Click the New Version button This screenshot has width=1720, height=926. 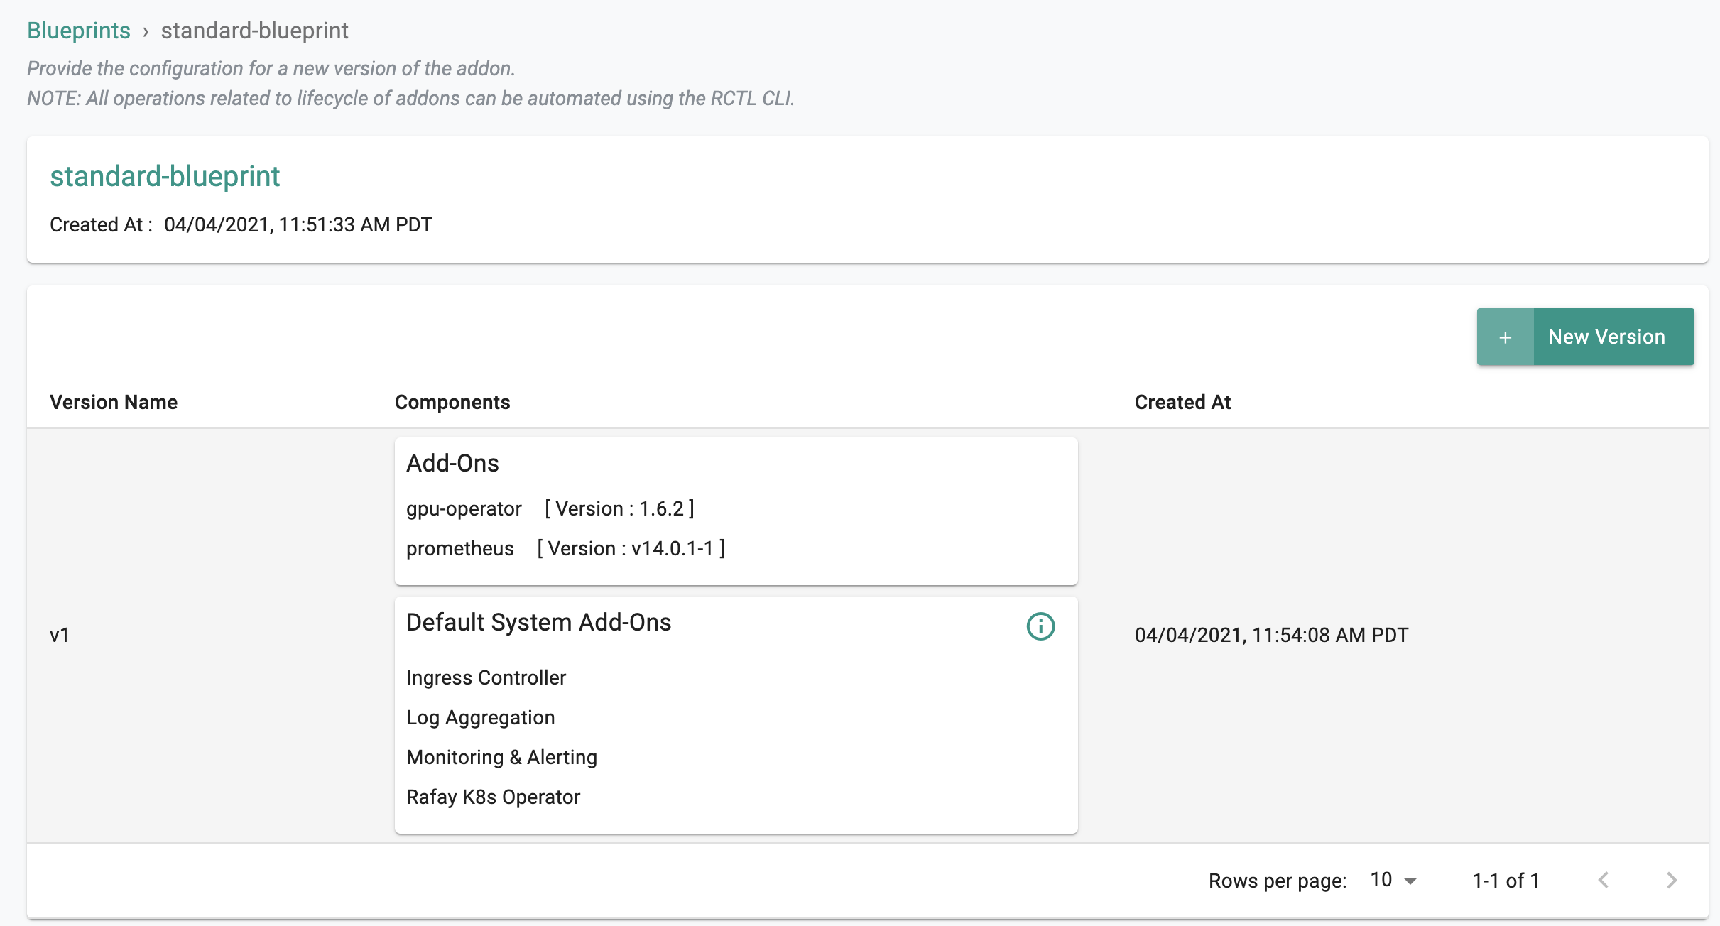[1585, 337]
